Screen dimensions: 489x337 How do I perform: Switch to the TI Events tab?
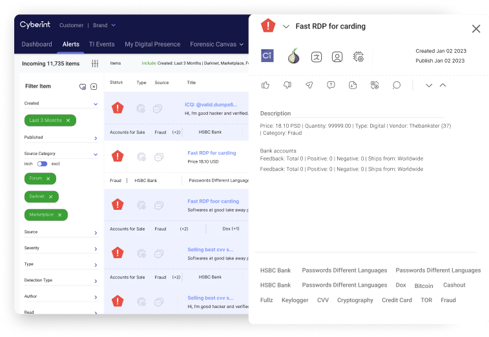tap(101, 45)
